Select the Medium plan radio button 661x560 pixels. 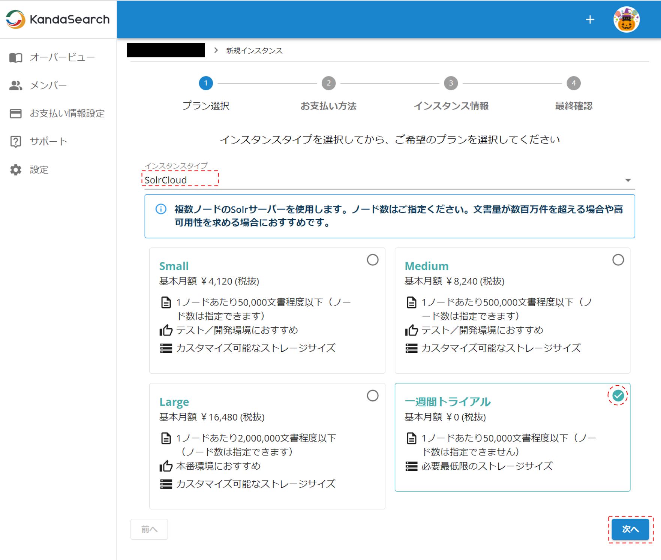[618, 260]
